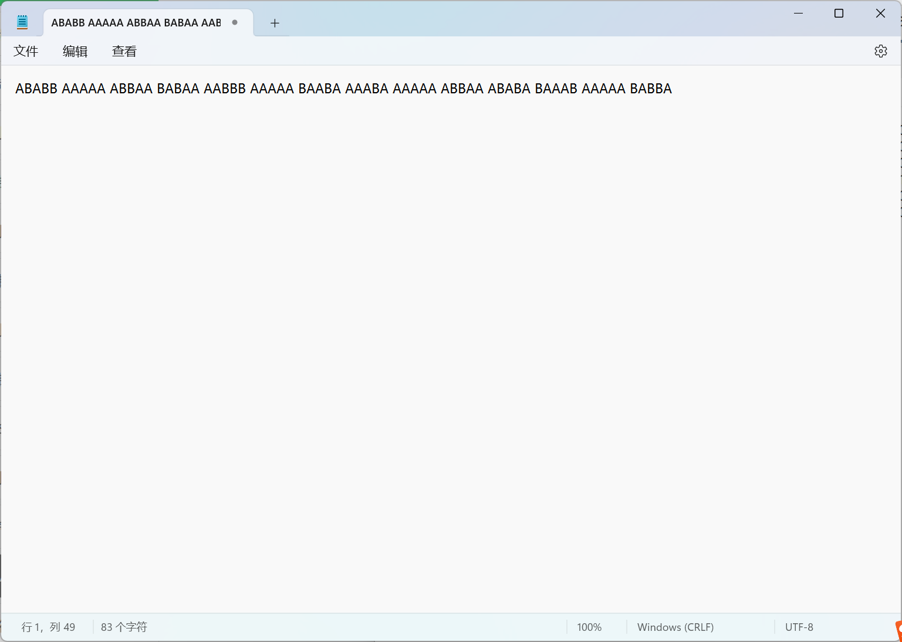Click the Notepad app icon in title bar
The height and width of the screenshot is (642, 902).
click(22, 23)
